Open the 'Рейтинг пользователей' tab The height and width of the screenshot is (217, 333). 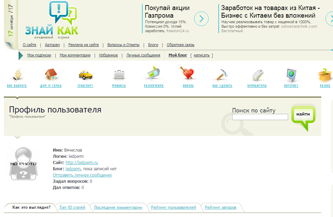173,208
